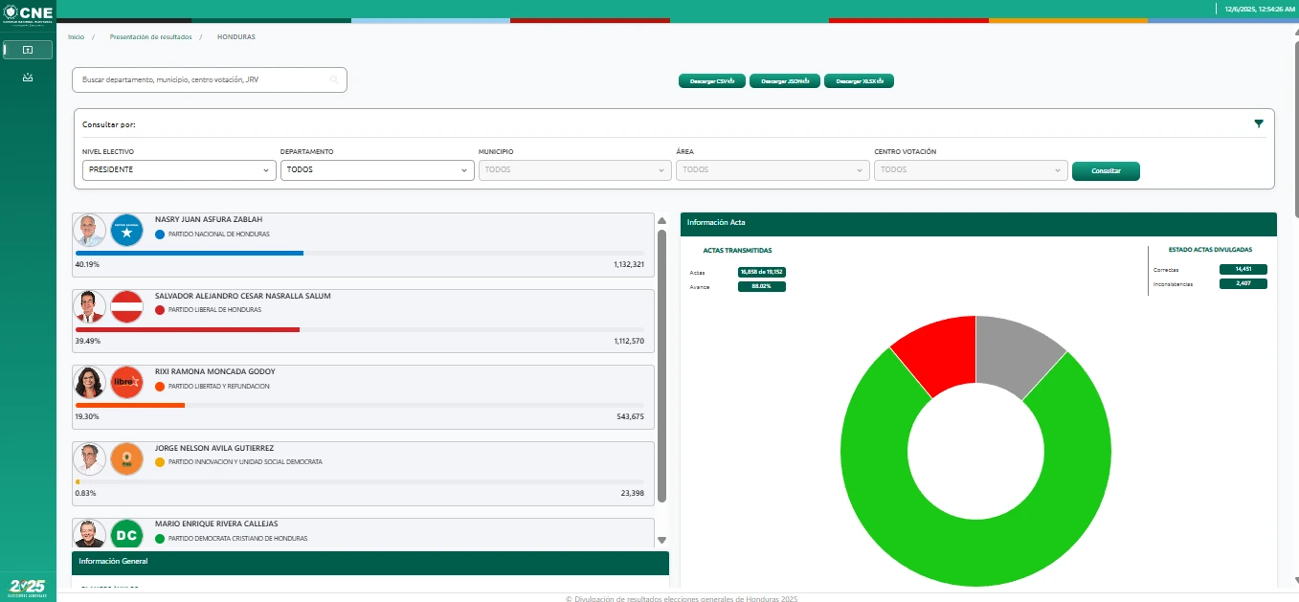Click the DC party logo
1299x602 pixels.
126,534
